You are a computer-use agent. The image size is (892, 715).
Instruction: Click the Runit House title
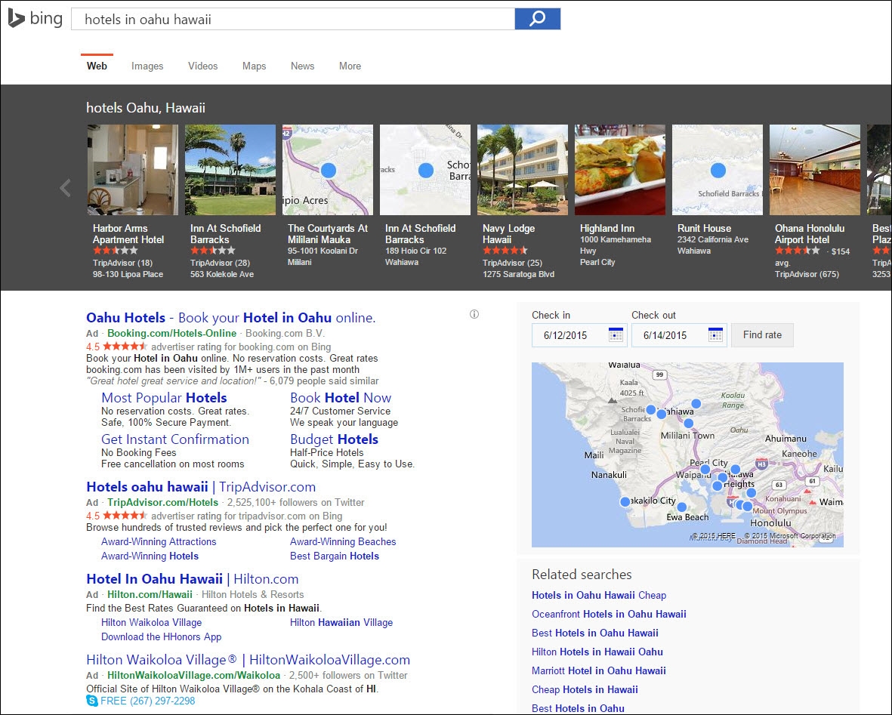(704, 228)
